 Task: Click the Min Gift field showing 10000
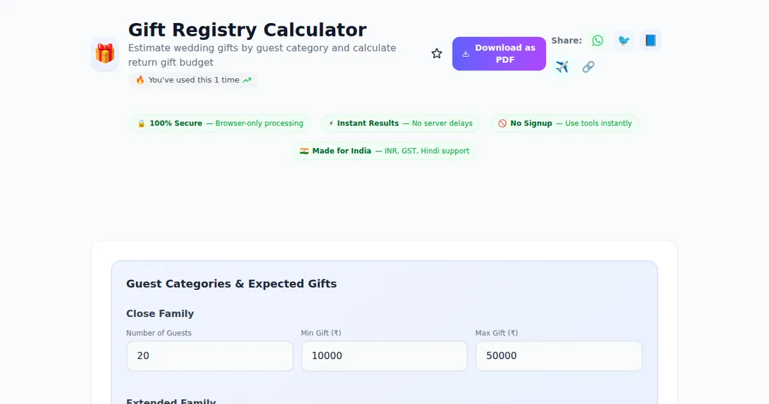point(384,356)
